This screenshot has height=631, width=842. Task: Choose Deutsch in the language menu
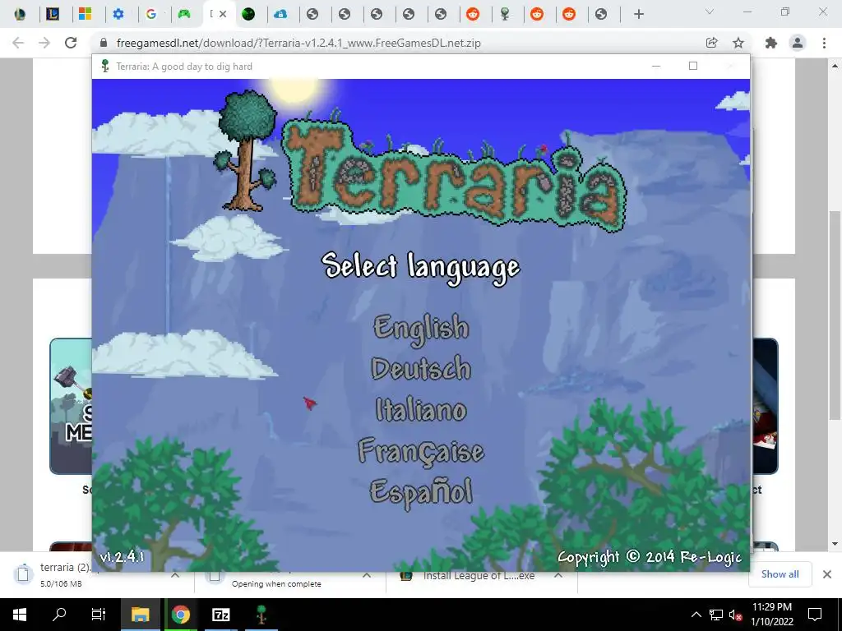(x=421, y=369)
